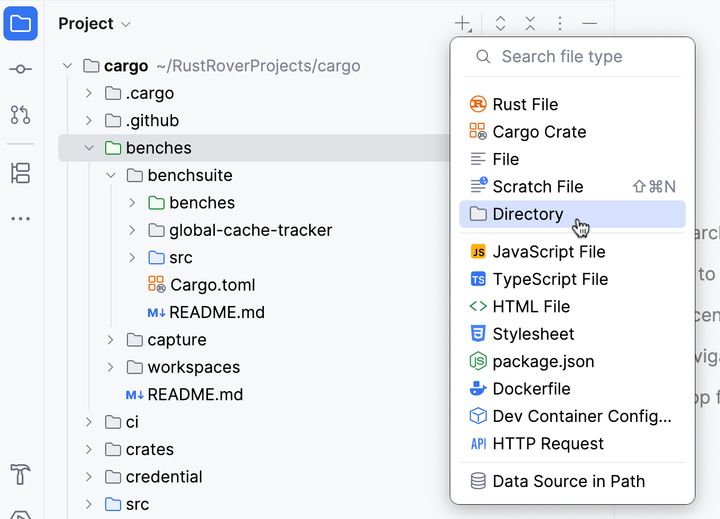
Task: Click the Commit sidebar icon
Action: tap(20, 69)
